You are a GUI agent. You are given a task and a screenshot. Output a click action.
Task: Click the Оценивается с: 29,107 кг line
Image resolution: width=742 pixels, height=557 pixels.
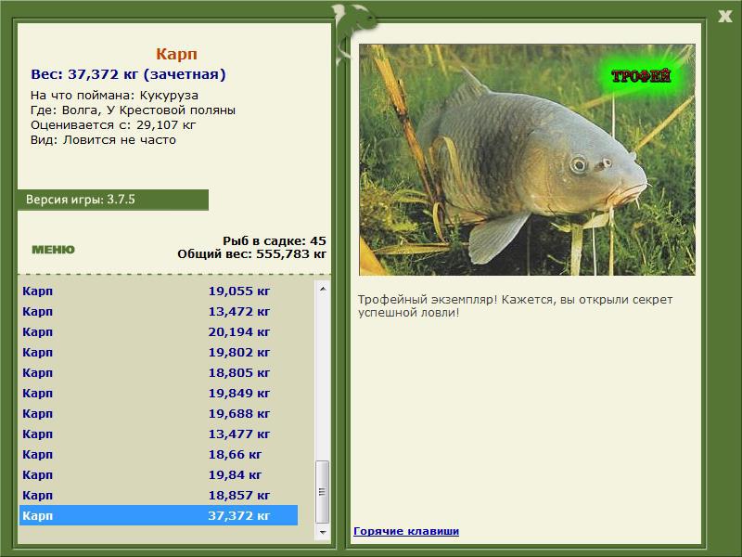(x=113, y=125)
